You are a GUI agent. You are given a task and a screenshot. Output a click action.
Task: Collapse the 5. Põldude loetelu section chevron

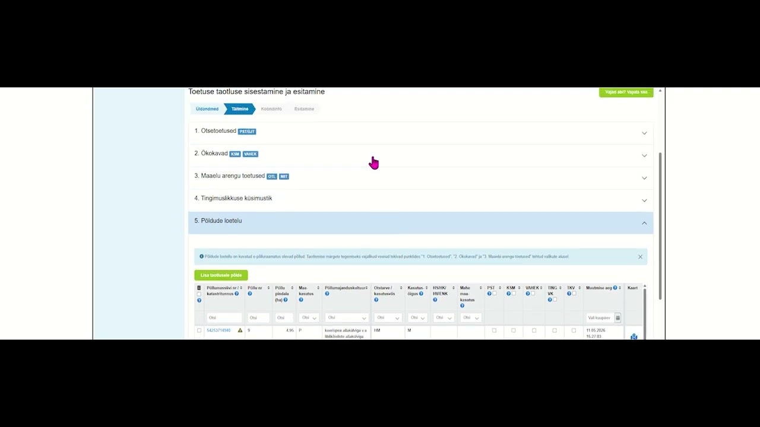coord(644,223)
